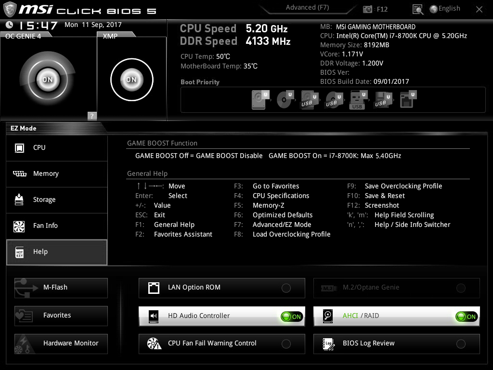493x370 pixels.
Task: Open M-Flash utility
Action: point(61,288)
